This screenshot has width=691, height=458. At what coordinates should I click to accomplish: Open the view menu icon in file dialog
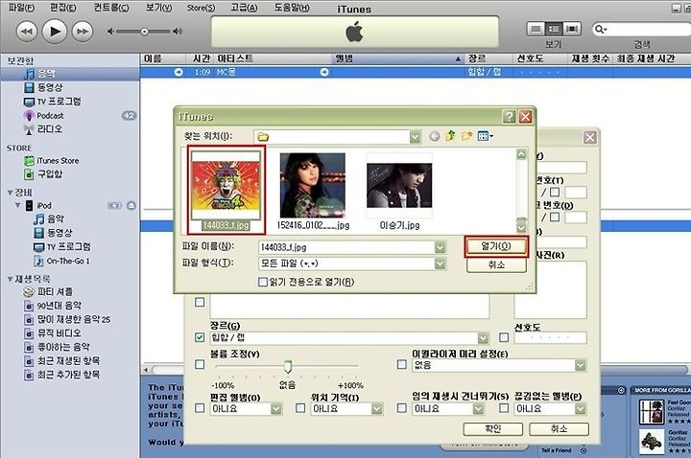486,136
